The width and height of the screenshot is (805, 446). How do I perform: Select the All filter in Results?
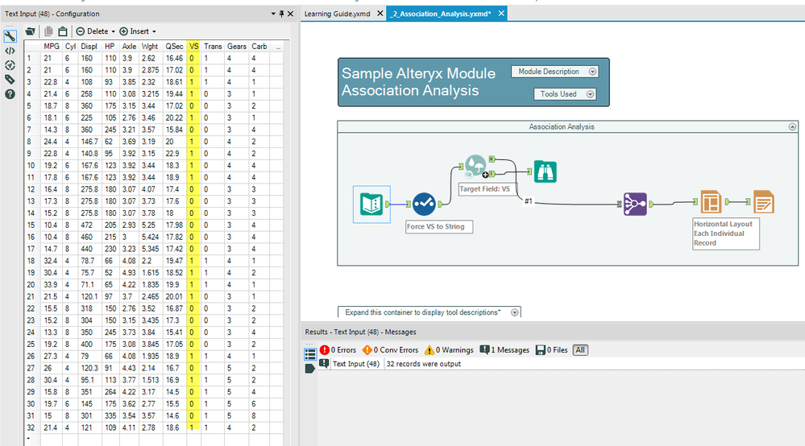tap(580, 350)
